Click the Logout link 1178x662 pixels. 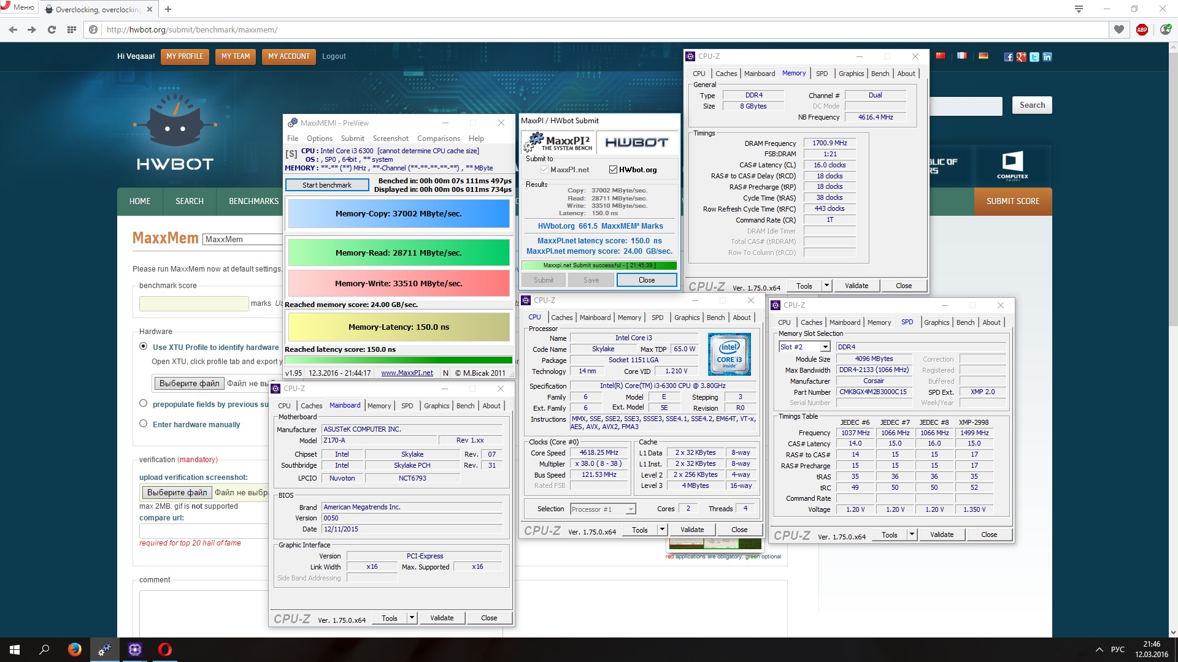334,56
